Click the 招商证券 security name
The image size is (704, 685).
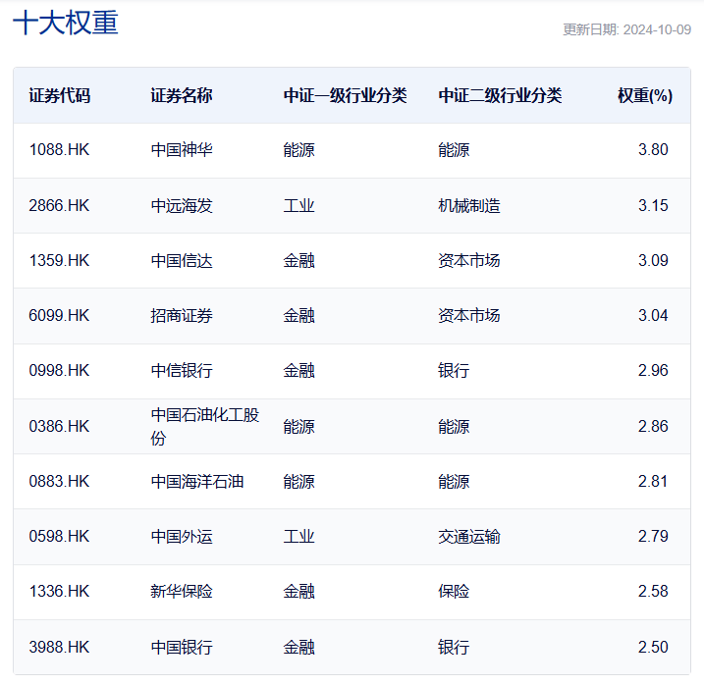182,315
